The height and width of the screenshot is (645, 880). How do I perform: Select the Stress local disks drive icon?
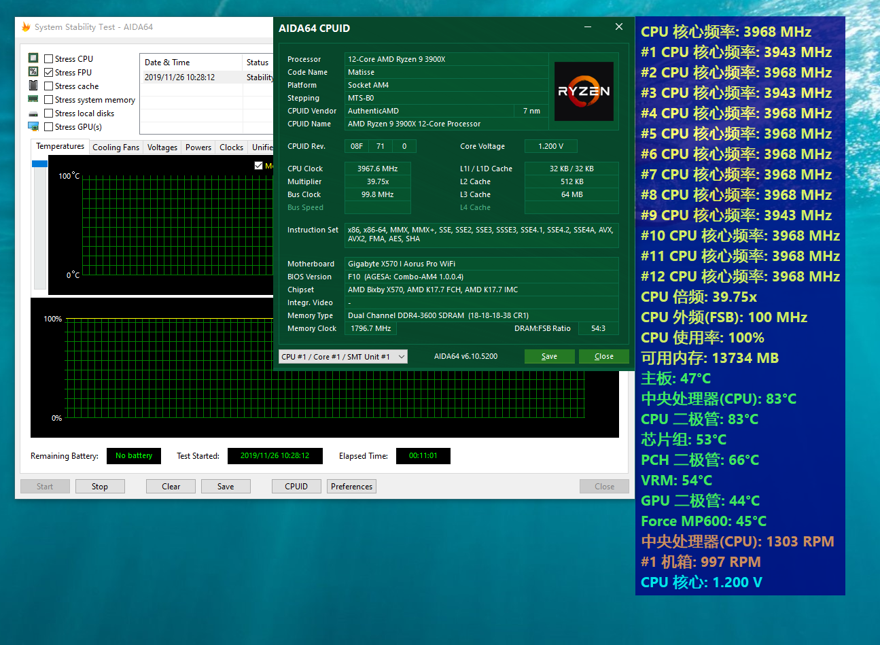pyautogui.click(x=33, y=113)
